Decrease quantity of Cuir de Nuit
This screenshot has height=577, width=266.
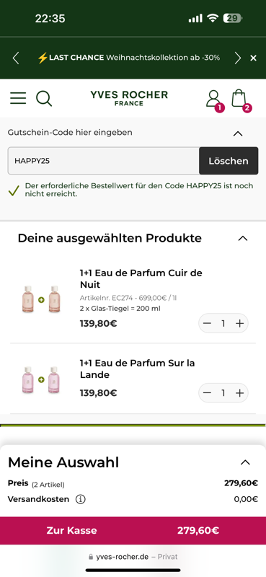tap(207, 323)
